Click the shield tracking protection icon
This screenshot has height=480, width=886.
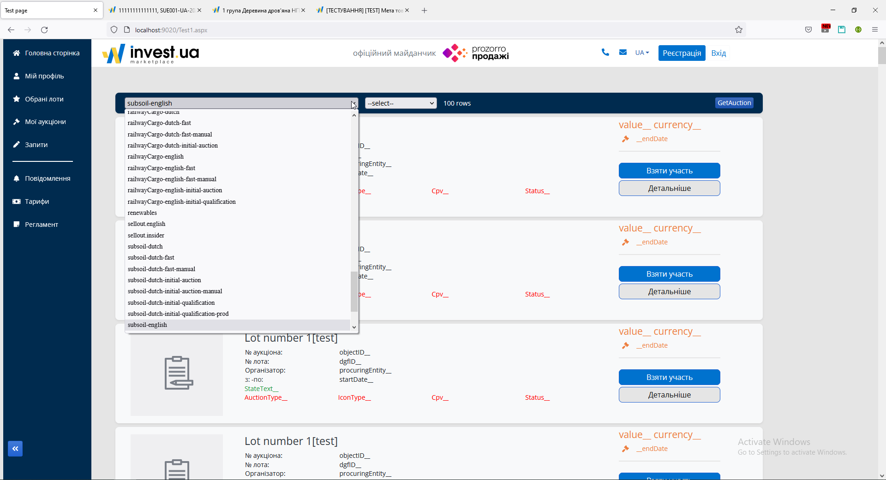point(114,30)
